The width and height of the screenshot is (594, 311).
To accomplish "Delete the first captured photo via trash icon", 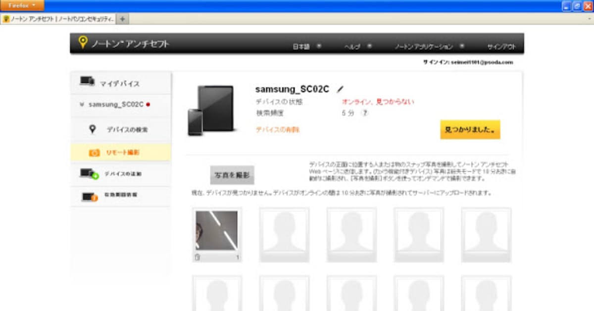I will (198, 257).
